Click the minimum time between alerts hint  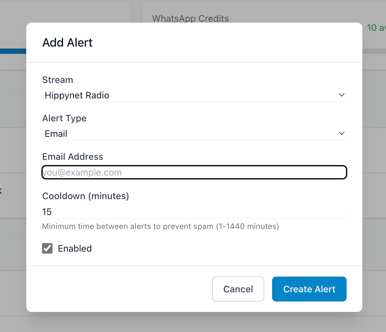[161, 226]
